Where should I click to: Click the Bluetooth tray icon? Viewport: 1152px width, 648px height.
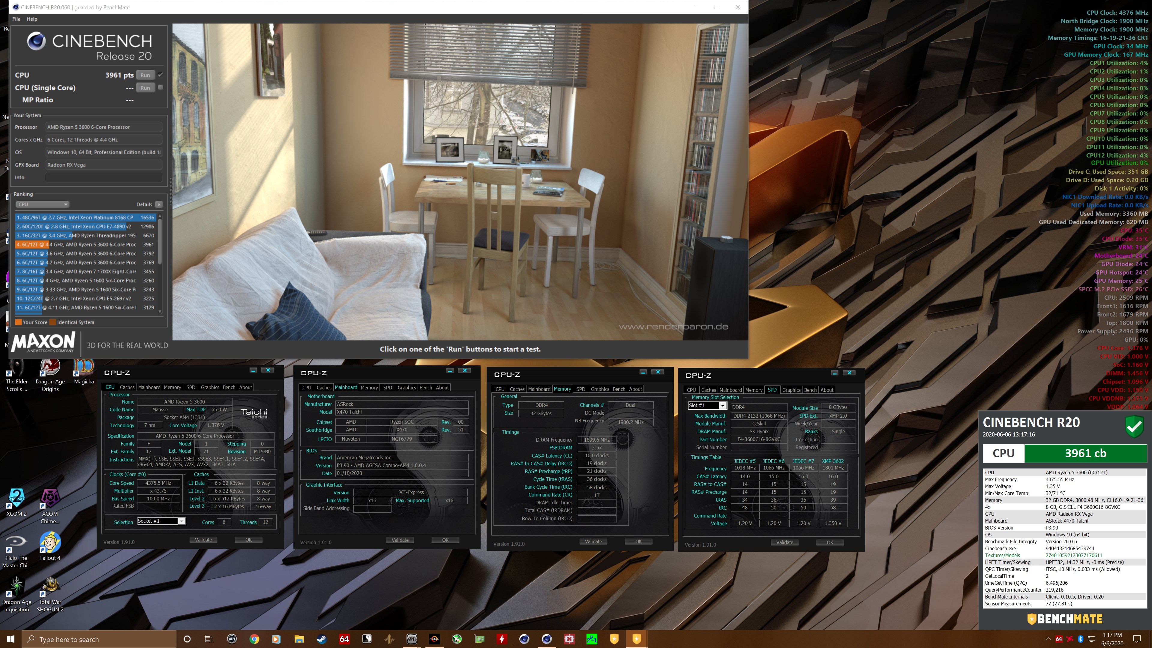pos(1080,639)
